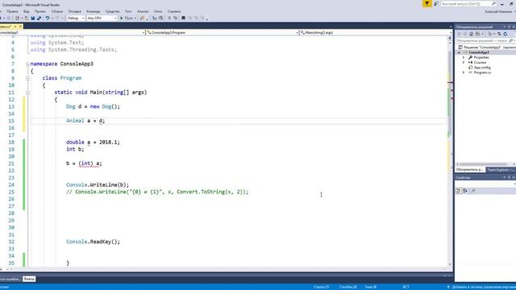The width and height of the screenshot is (516, 290).
Task: Click the bookmark icon in the toolbar
Action: pos(183,18)
